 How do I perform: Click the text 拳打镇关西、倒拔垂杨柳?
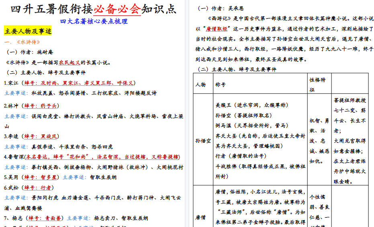(x=61, y=167)
